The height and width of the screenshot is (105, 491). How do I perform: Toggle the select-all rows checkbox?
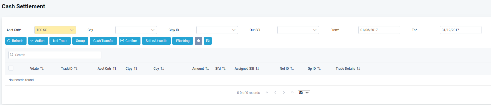click(11, 68)
